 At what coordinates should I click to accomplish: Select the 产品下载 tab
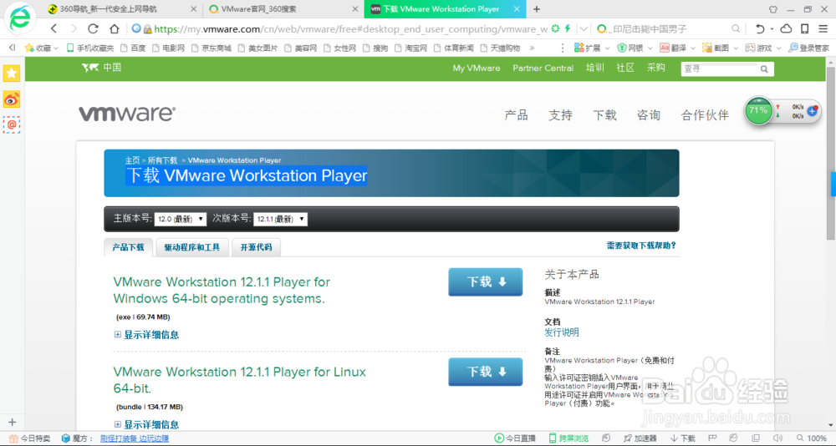pos(128,247)
